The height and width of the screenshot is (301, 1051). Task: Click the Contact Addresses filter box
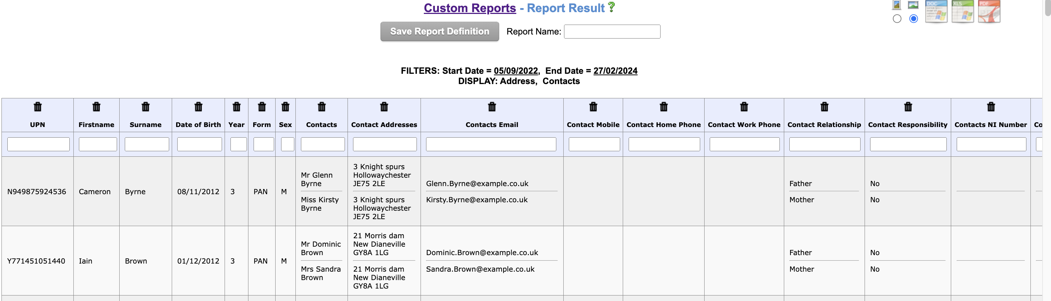point(385,144)
